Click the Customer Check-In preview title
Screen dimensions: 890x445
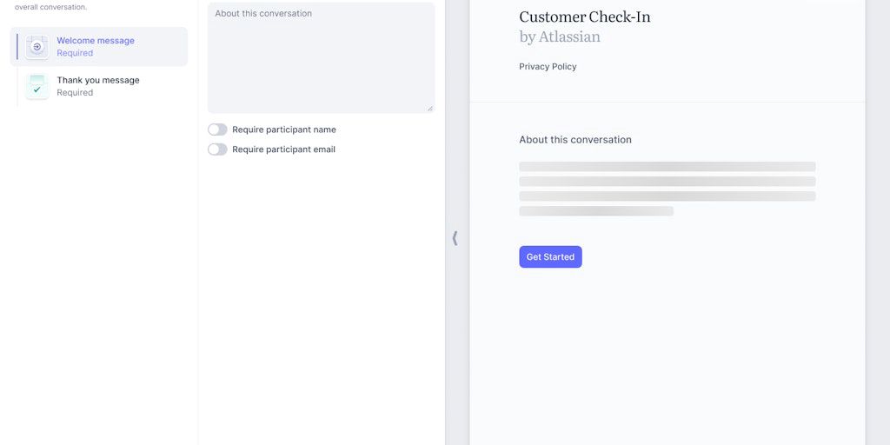point(584,17)
